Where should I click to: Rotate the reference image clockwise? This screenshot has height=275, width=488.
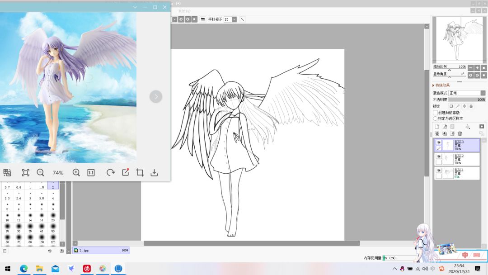pos(111,172)
